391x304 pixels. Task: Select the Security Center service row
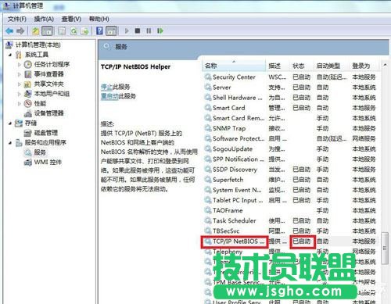pos(291,77)
